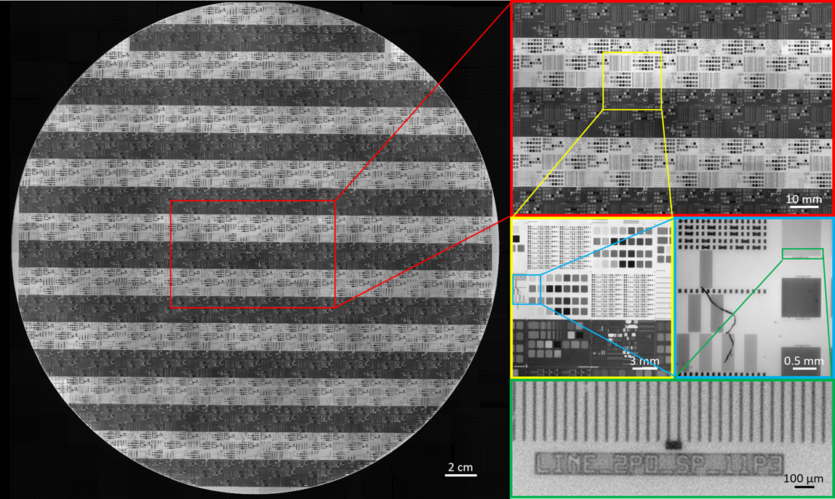The image size is (835, 499).
Task: Click the 100 µm scale bar
Action: (x=803, y=488)
